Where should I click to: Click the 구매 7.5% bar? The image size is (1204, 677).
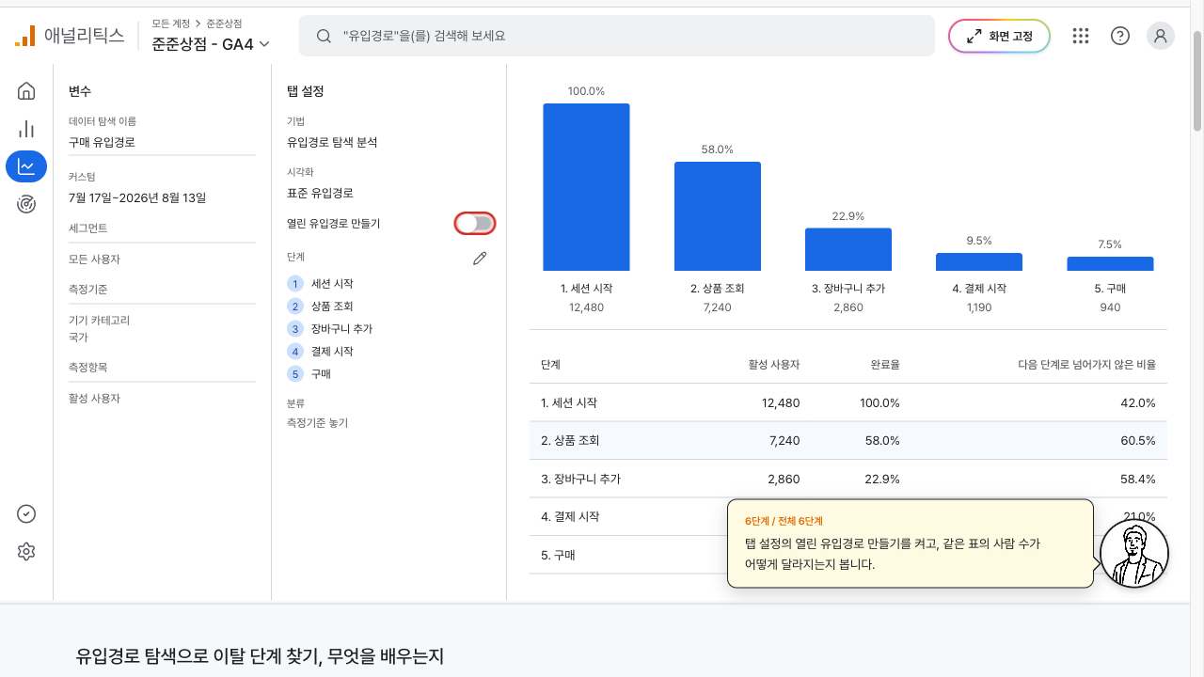click(x=1110, y=263)
